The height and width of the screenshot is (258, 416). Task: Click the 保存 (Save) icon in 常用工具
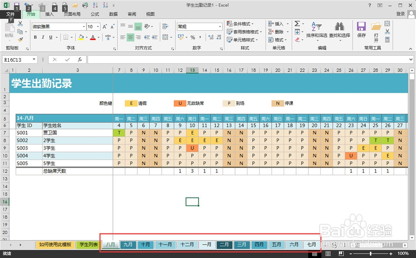pos(361,27)
